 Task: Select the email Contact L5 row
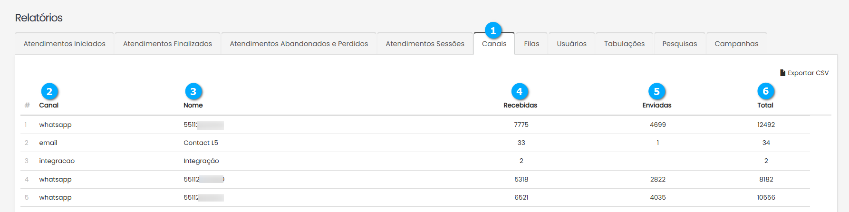[x=201, y=143]
